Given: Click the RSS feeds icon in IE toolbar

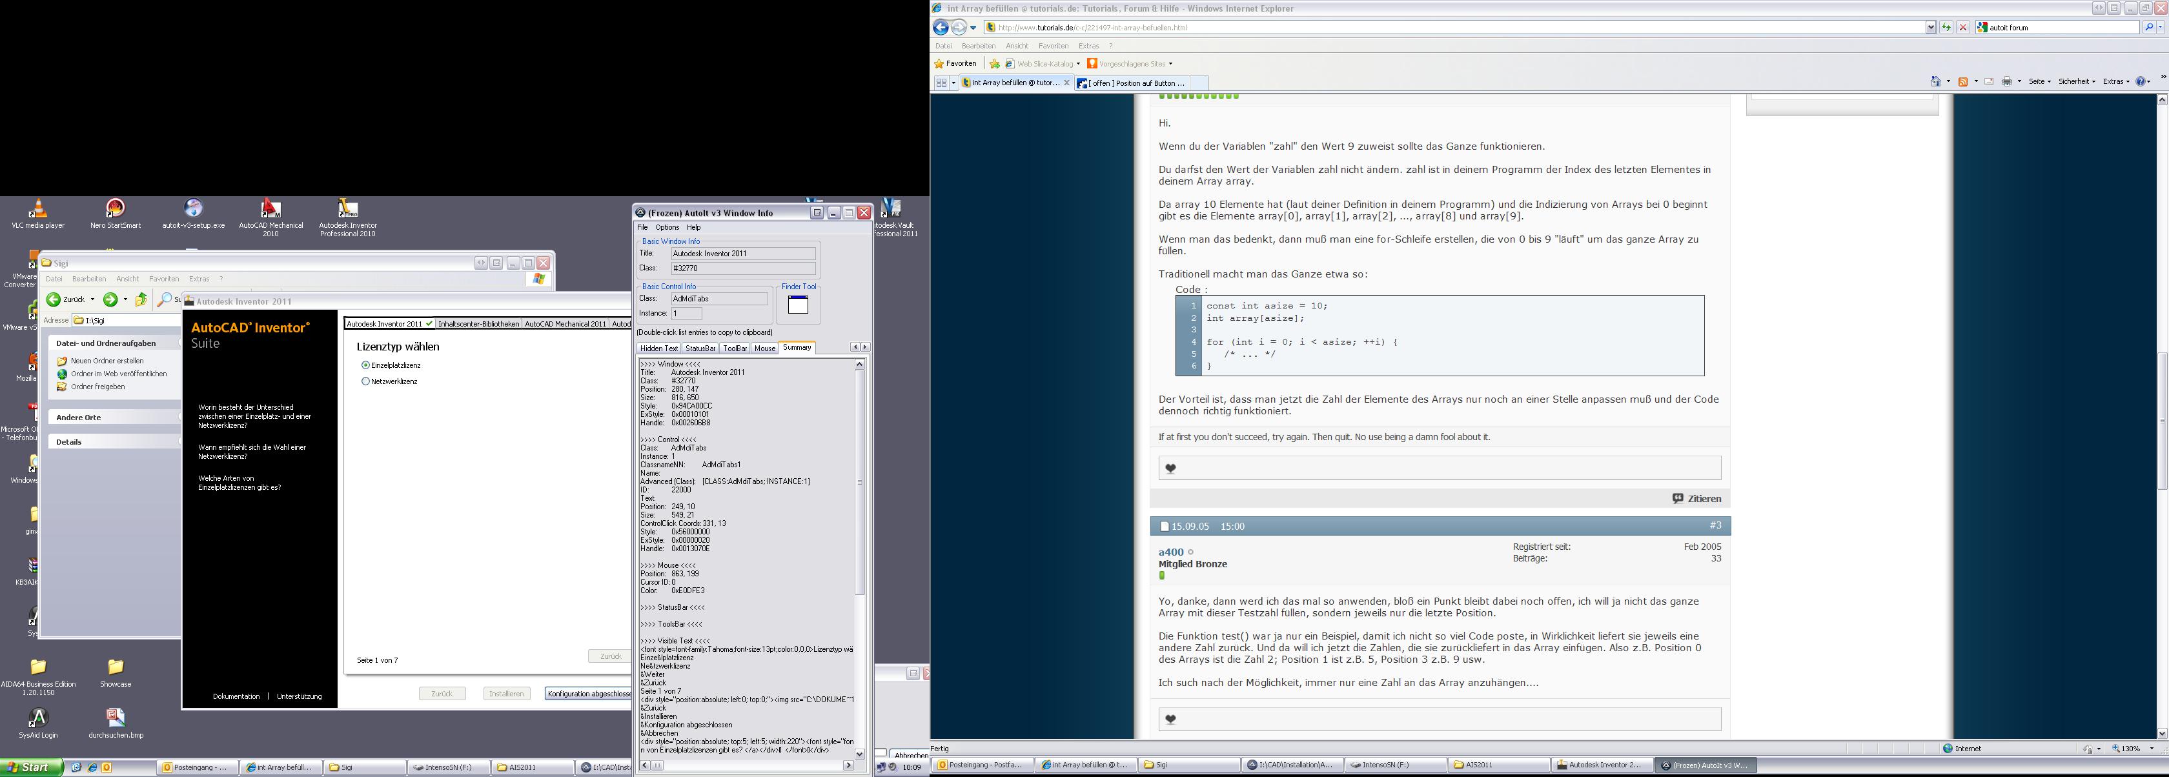Looking at the screenshot, I should coord(1964,82).
